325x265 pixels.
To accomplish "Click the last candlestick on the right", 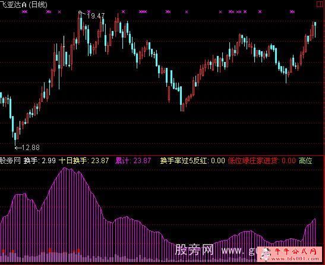I will (315, 29).
